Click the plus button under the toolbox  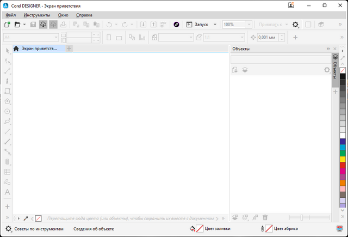pos(8,206)
